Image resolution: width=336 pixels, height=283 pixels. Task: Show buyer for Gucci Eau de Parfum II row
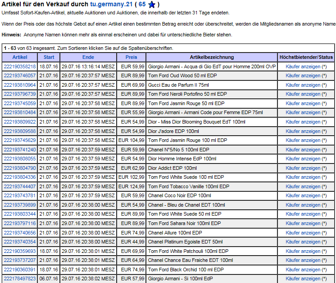303,85
